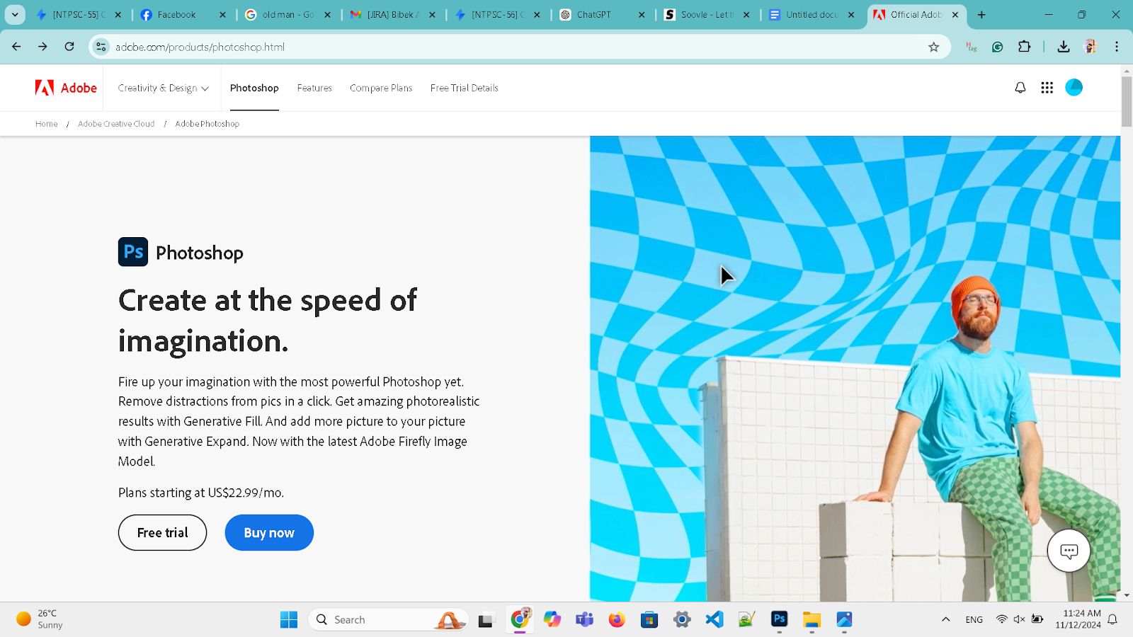View site information icon in address bar
This screenshot has width=1133, height=637.
(101, 47)
